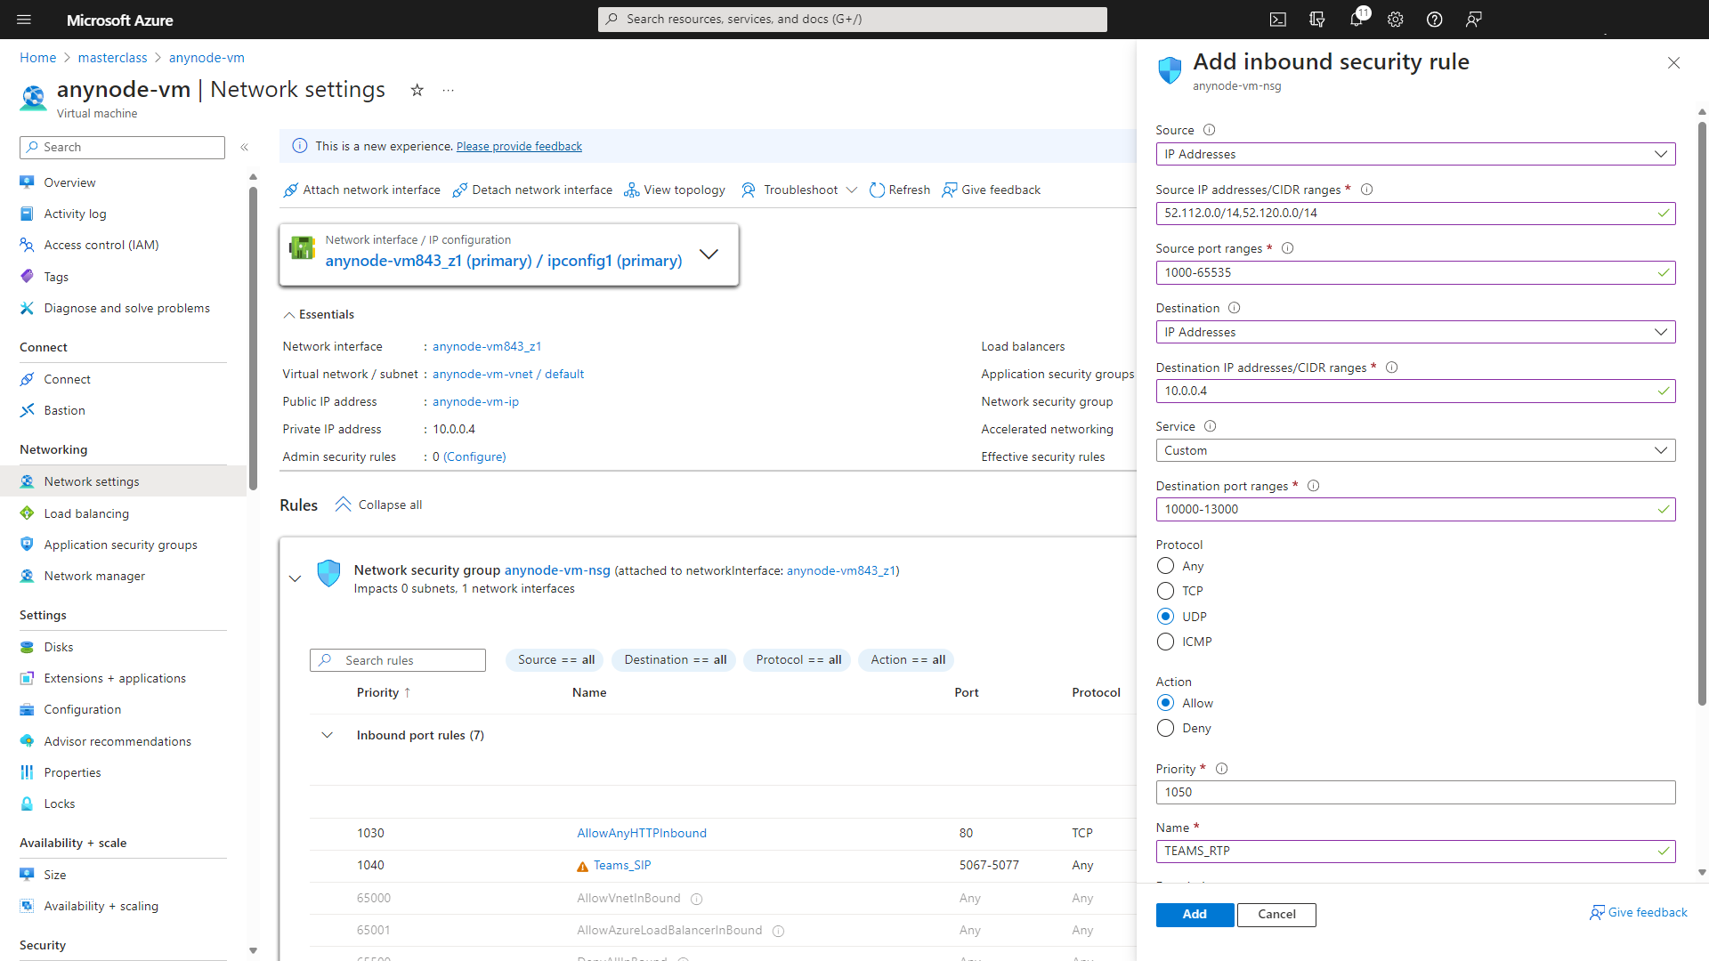Click the Attach network interface icon
The width and height of the screenshot is (1709, 961).
[x=290, y=189]
